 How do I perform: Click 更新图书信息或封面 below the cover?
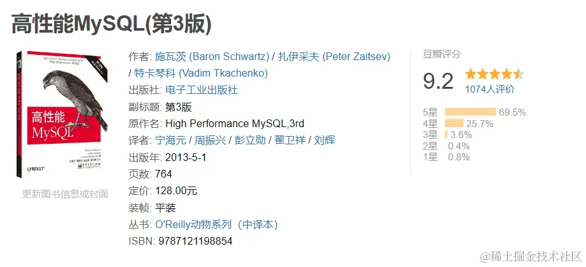pos(64,194)
